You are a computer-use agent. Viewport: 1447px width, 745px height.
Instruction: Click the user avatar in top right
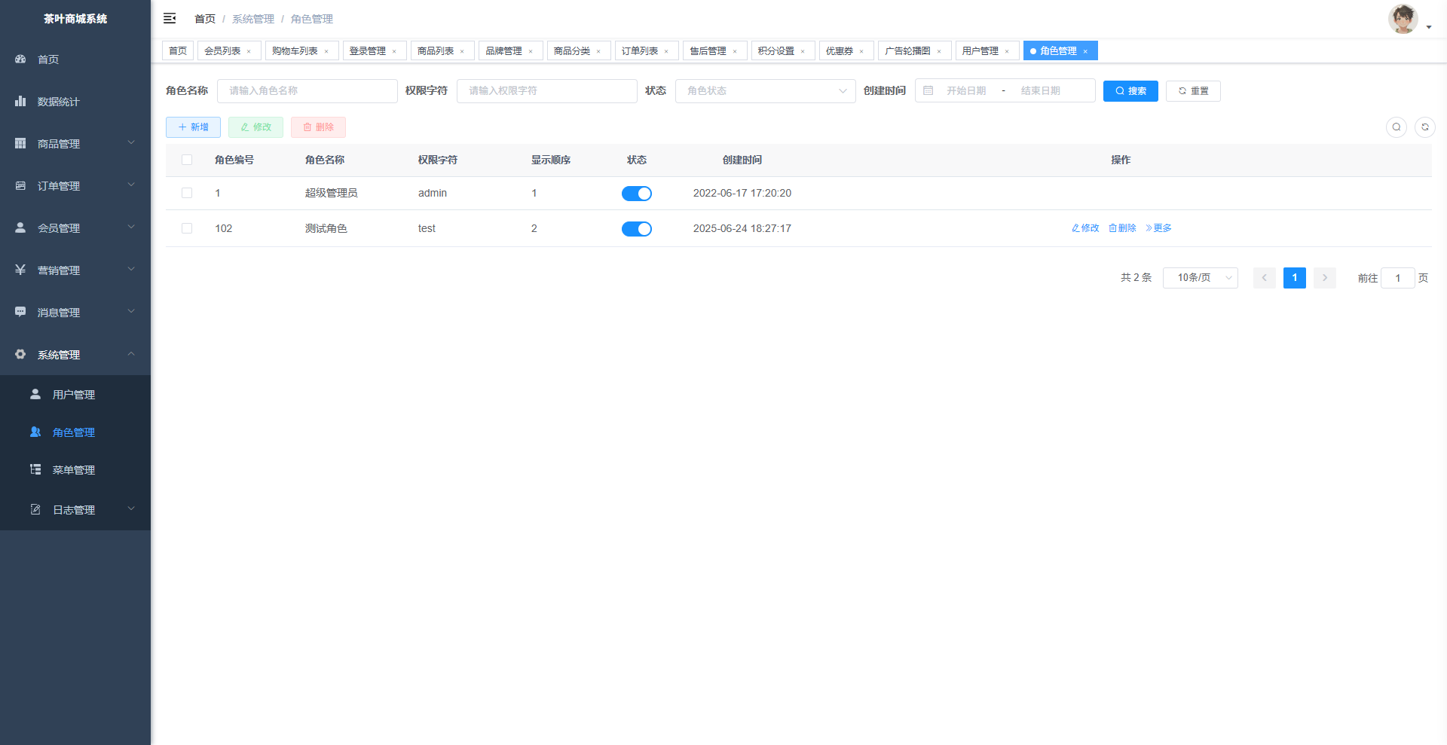(x=1403, y=19)
